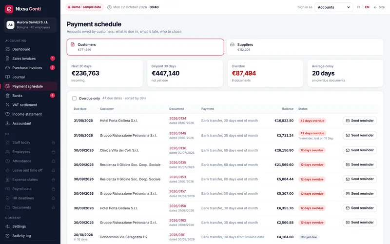Click the Journal book icon

pos(7,77)
